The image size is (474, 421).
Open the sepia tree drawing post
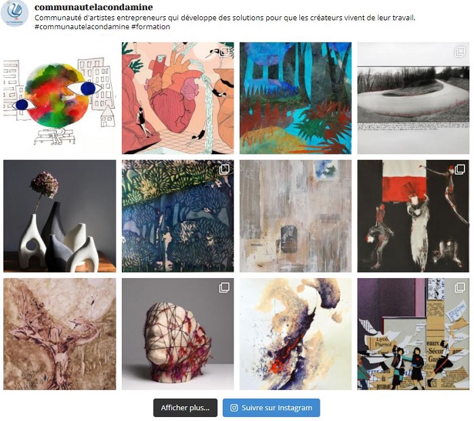point(60,334)
